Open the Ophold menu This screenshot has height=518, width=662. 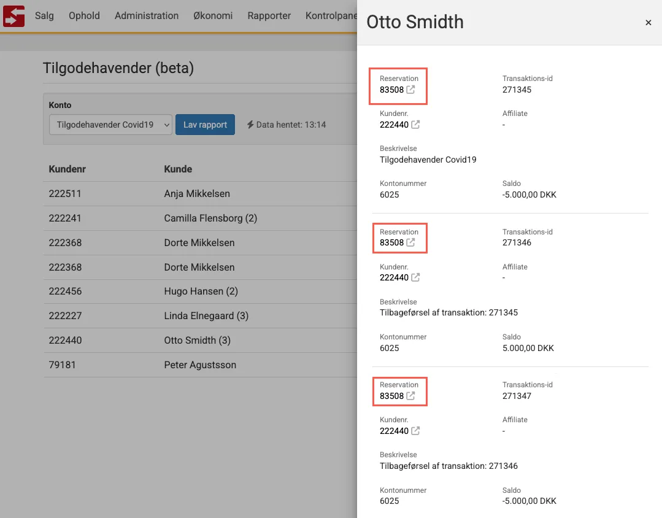coord(84,16)
